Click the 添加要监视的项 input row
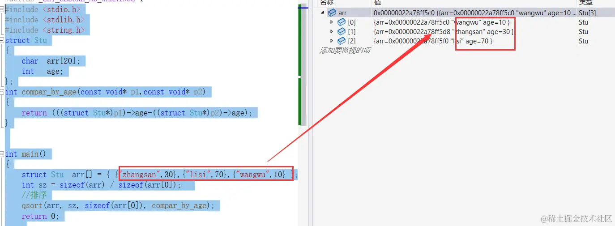The image size is (615, 226). coord(345,51)
